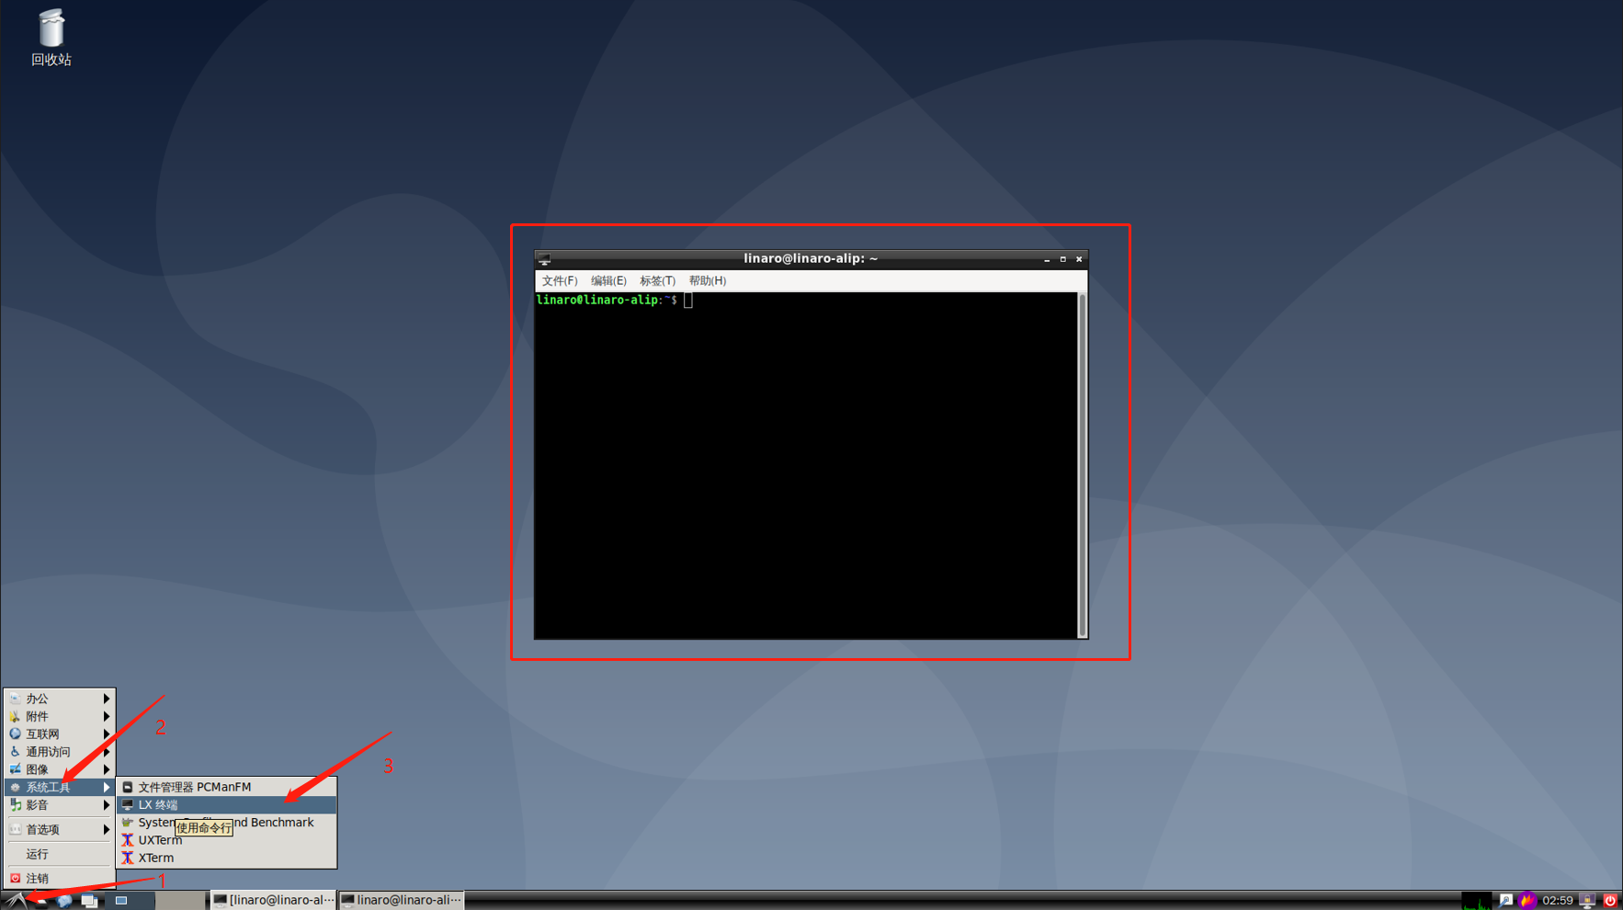Screen dimensions: 1623x910
Task: Open the purple flame screenshot tray icon
Action: (1527, 901)
